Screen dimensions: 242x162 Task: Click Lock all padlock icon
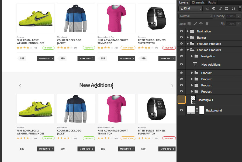tap(207, 24)
